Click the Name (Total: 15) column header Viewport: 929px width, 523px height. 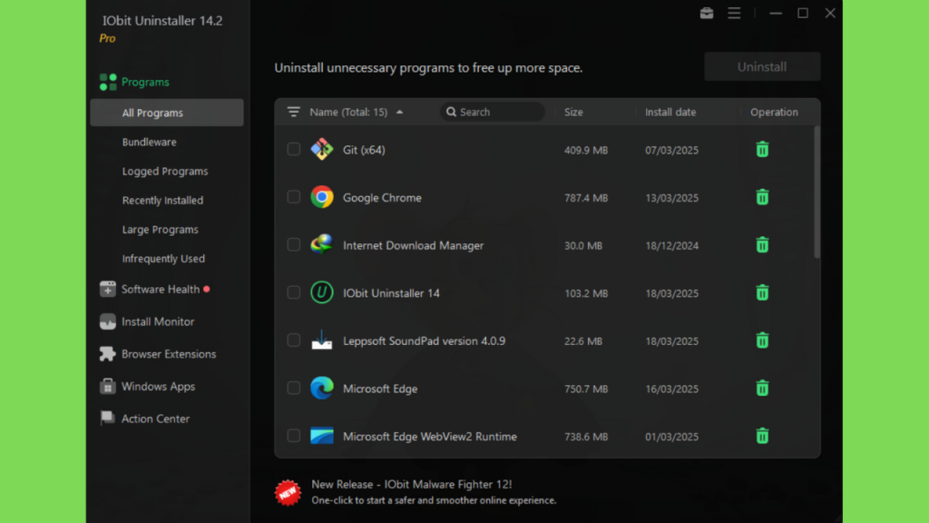pos(348,112)
